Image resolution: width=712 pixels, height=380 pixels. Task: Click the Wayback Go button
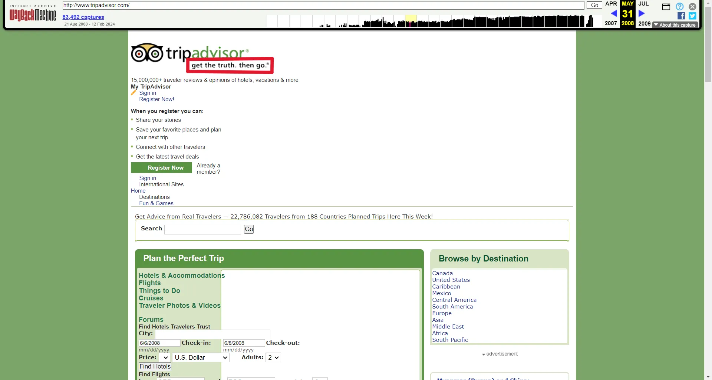click(594, 5)
